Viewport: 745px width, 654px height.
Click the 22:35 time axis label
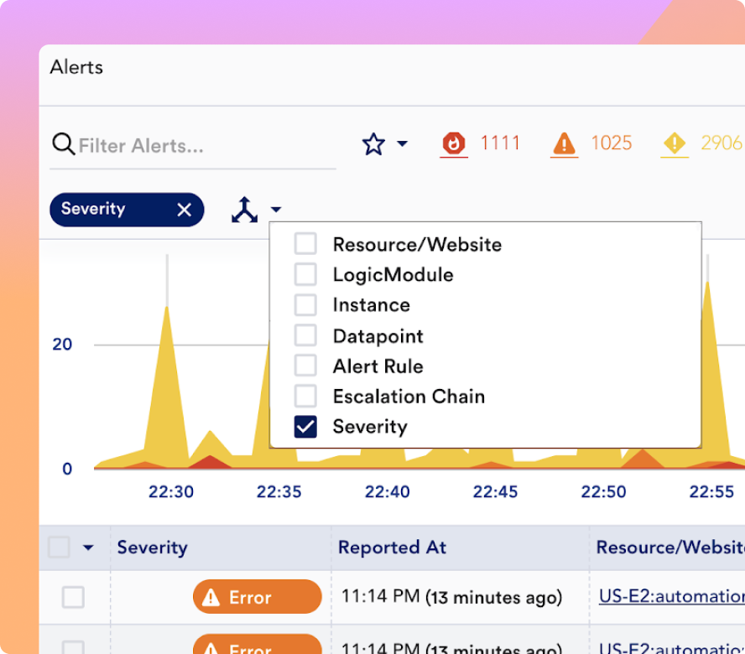click(x=279, y=491)
